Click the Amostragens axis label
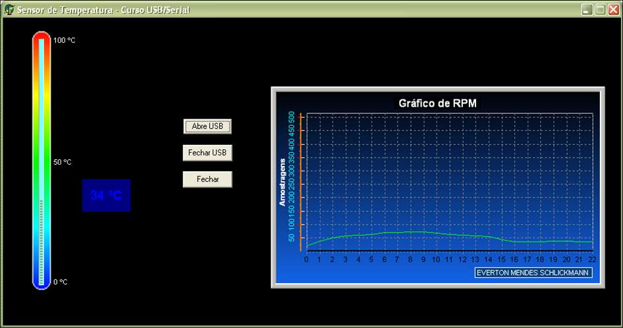This screenshot has height=328, width=623. 283,182
